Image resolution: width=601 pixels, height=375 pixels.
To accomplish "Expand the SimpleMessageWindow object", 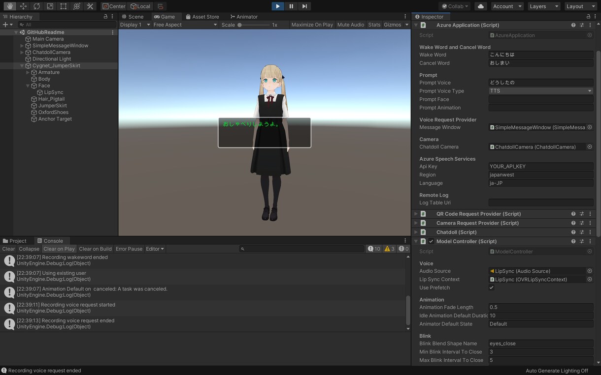I will tap(22, 46).
